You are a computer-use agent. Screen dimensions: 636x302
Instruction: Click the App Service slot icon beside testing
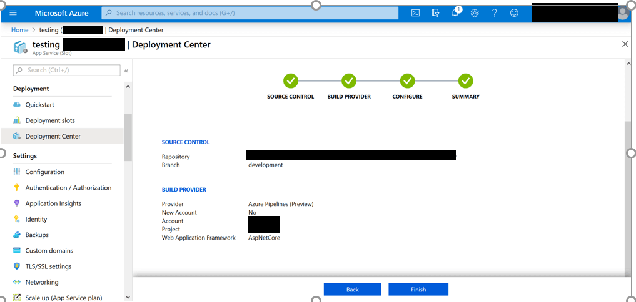[x=20, y=47]
